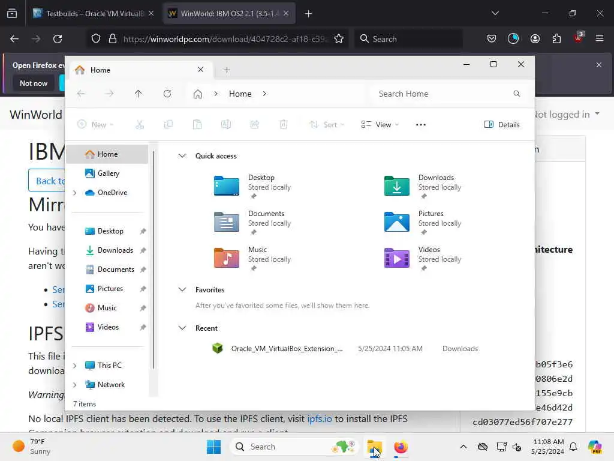
Task: Reload the Firefox page
Action: [x=58, y=39]
